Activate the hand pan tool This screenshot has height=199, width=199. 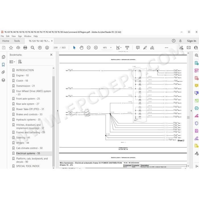click(x=81, y=48)
